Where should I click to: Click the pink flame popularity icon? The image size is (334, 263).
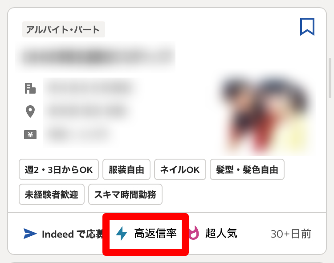pos(194,233)
